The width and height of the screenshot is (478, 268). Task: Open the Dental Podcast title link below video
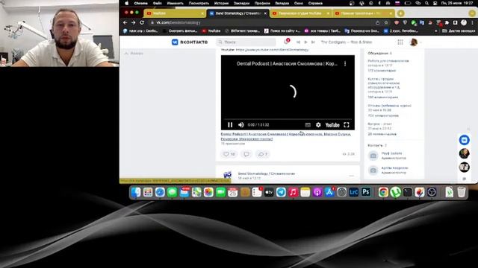[x=285, y=136]
